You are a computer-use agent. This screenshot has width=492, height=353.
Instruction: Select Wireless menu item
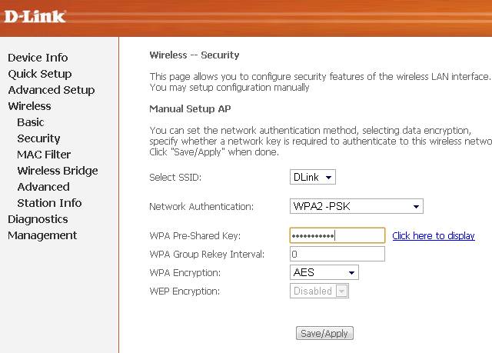point(29,106)
